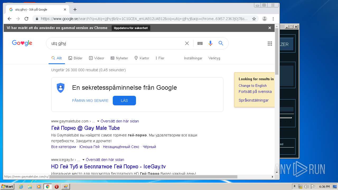Open the Chrome three-dot menu
Viewport: 338px width, 190px height.
273,19
